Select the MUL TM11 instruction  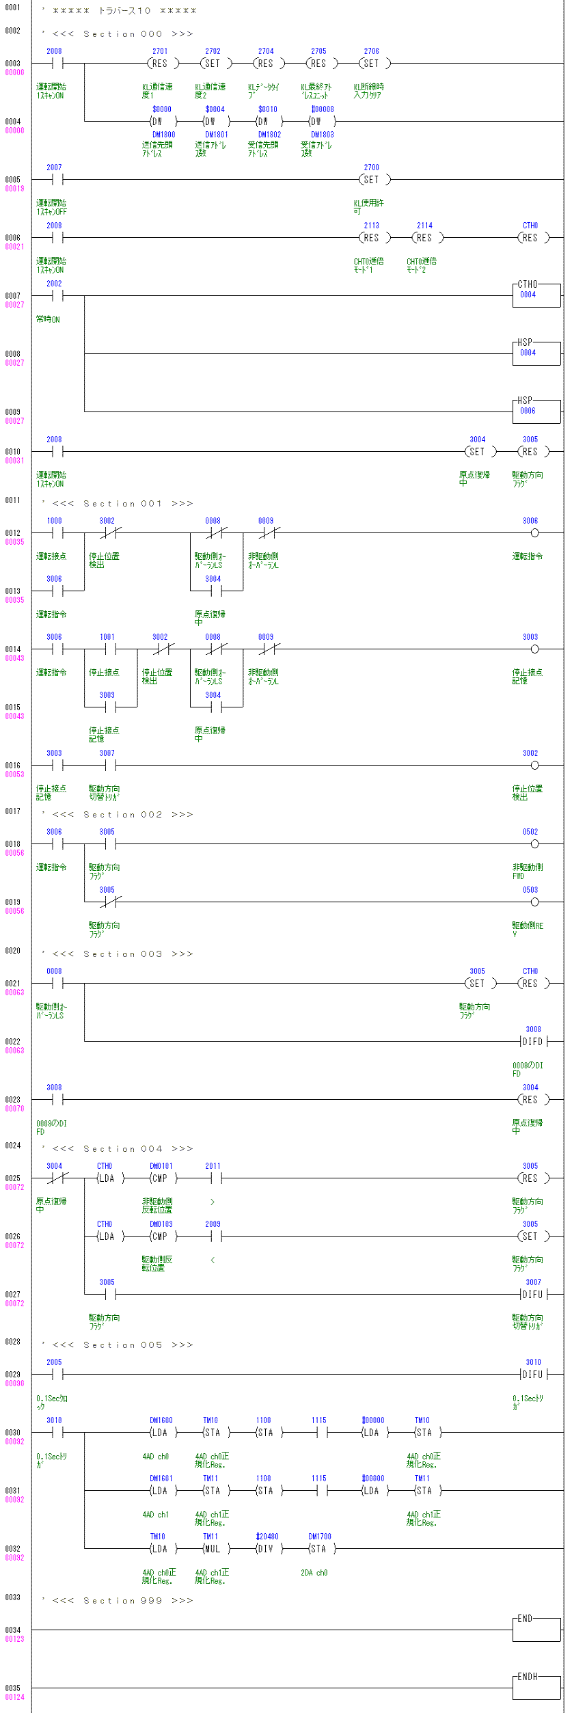[216, 1549]
